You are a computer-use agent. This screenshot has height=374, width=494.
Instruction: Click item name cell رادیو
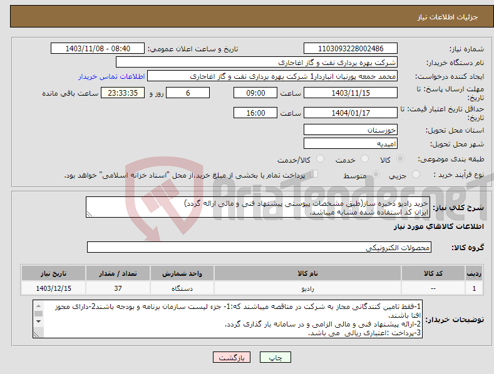[307, 288]
